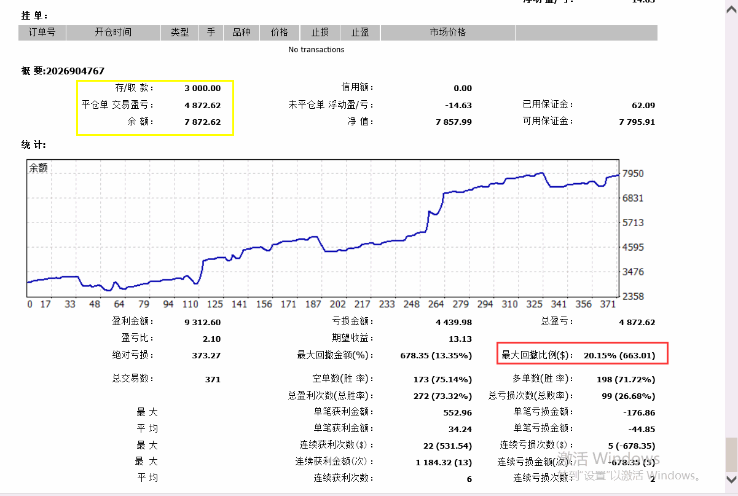Click the 盈利金额 value 9 312.60
This screenshot has height=496, width=738.
point(202,322)
